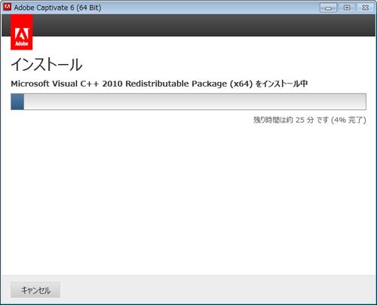Maximize the Captivate installer window

click(x=347, y=8)
